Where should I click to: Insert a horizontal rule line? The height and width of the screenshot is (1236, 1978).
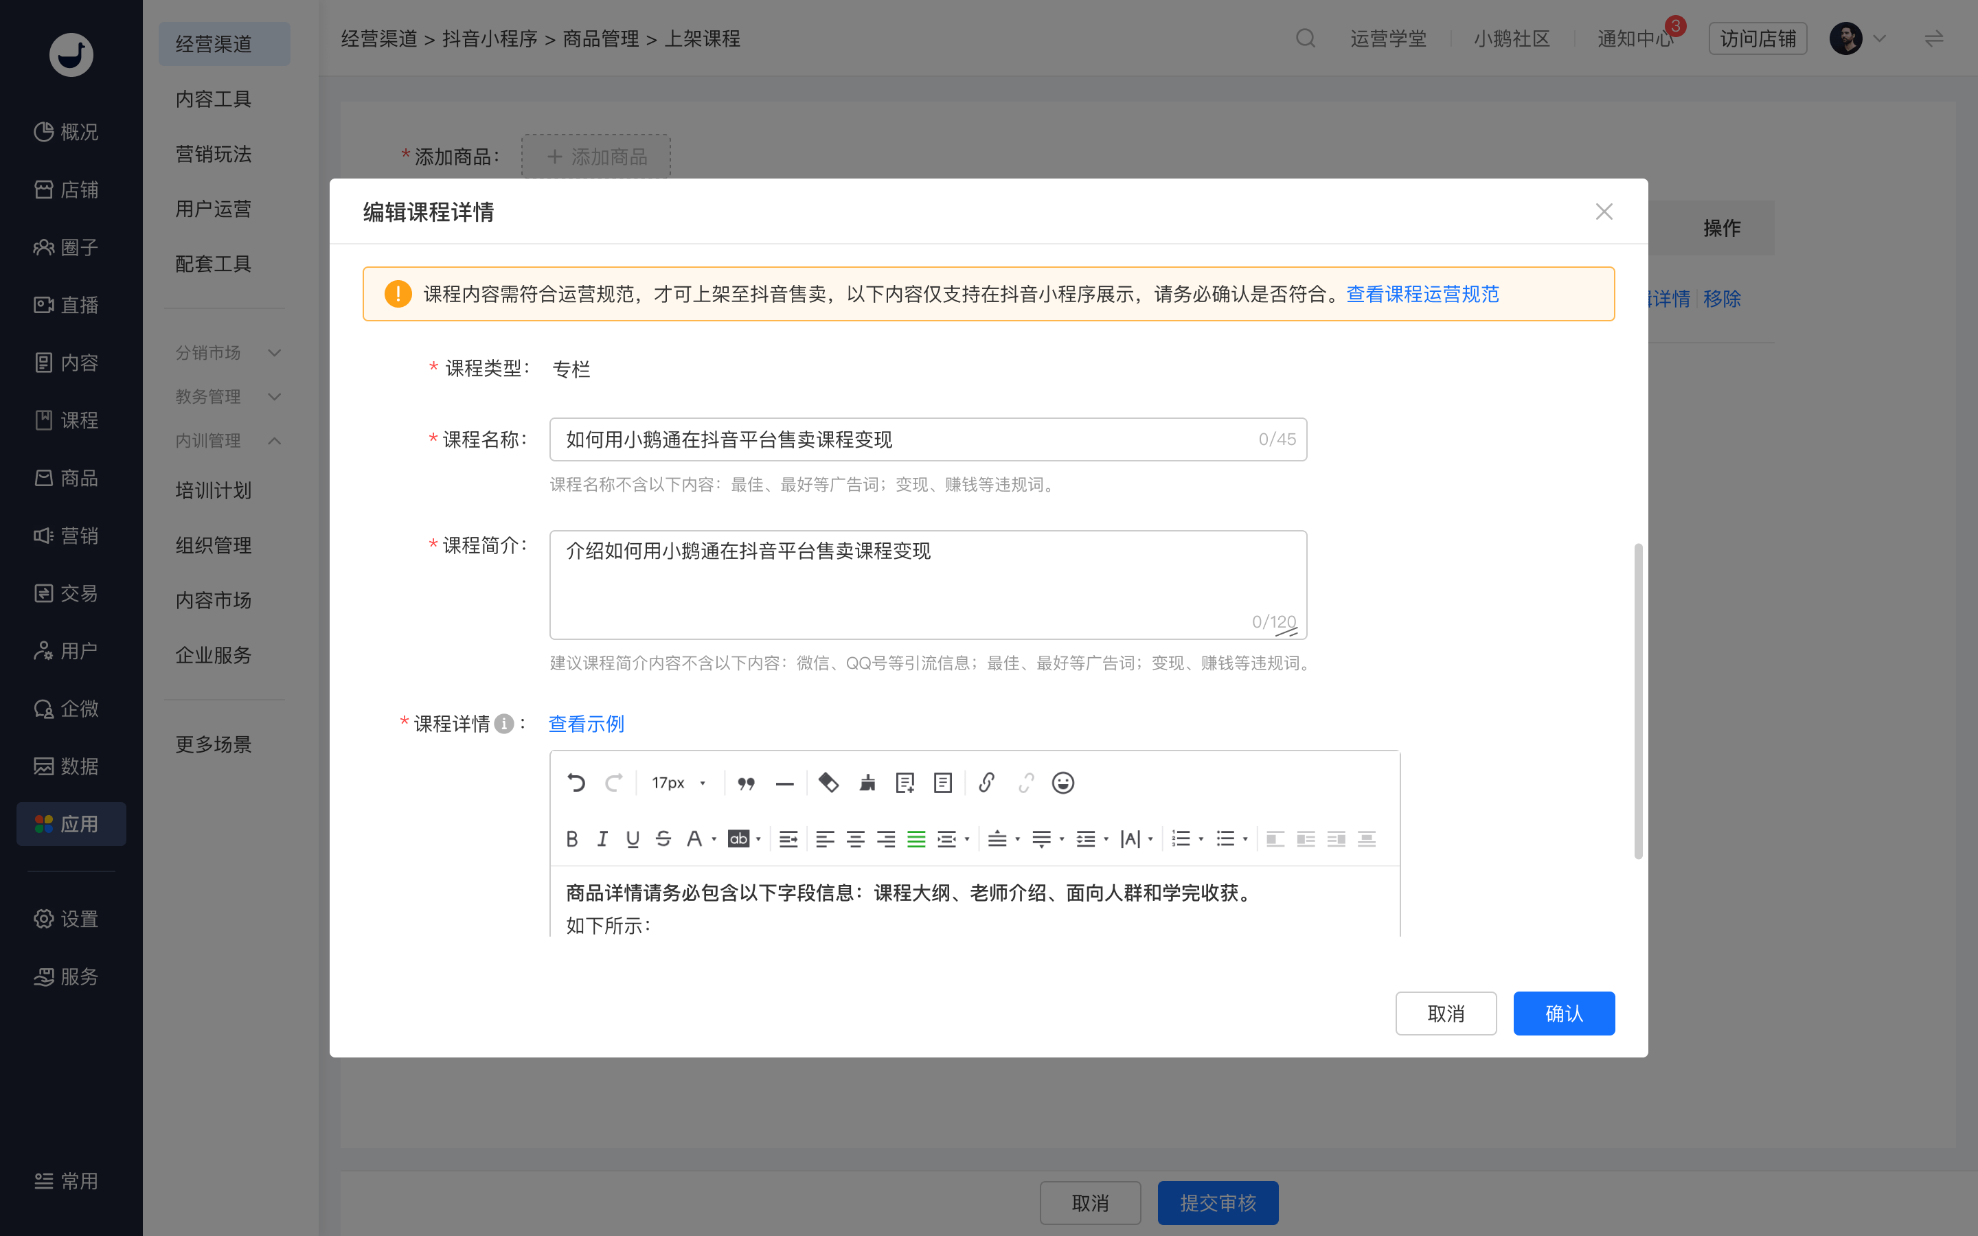784,783
